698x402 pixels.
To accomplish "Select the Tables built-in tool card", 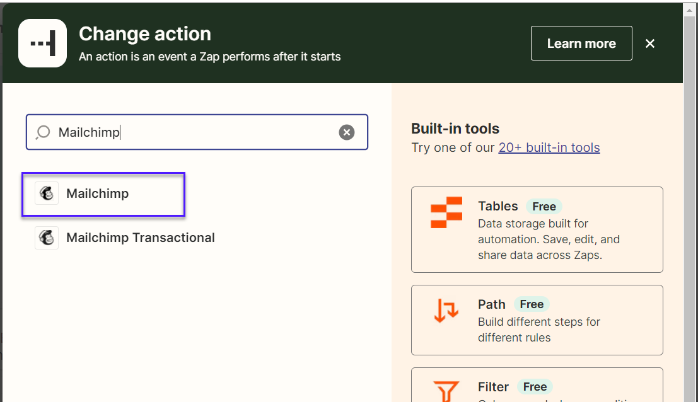I will 537,229.
